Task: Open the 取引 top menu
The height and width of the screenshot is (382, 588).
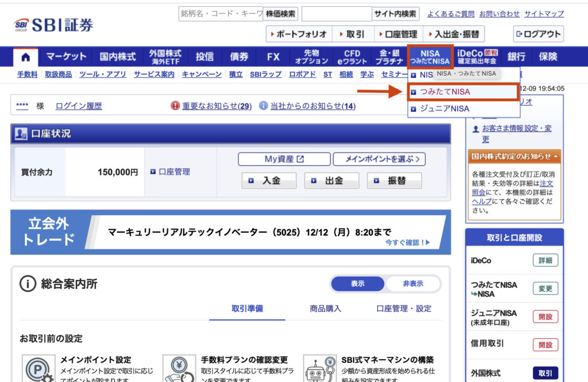Action: pos(353,34)
